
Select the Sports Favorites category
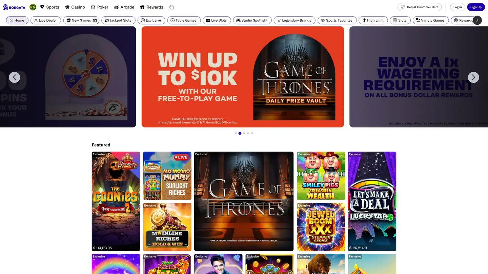click(337, 20)
